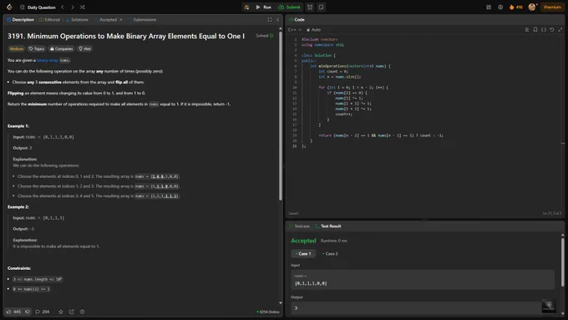The width and height of the screenshot is (568, 320).
Task: Click the 'Ln 21, Col 3' cursor position status
Action: coord(551,213)
